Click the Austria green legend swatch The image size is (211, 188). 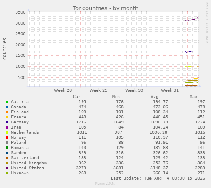click(x=7, y=102)
